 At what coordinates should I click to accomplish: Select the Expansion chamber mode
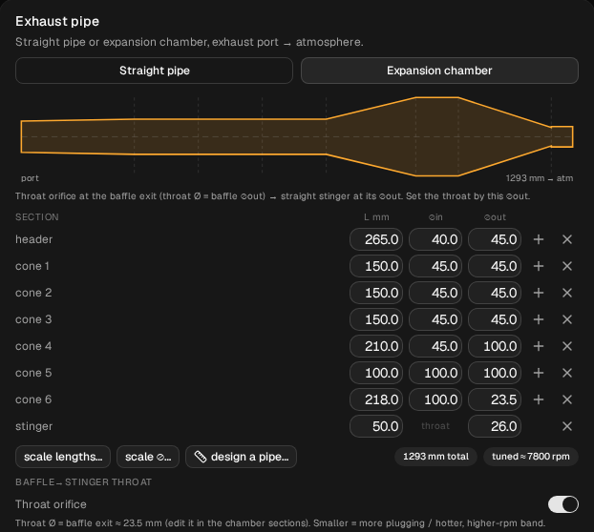pos(439,71)
